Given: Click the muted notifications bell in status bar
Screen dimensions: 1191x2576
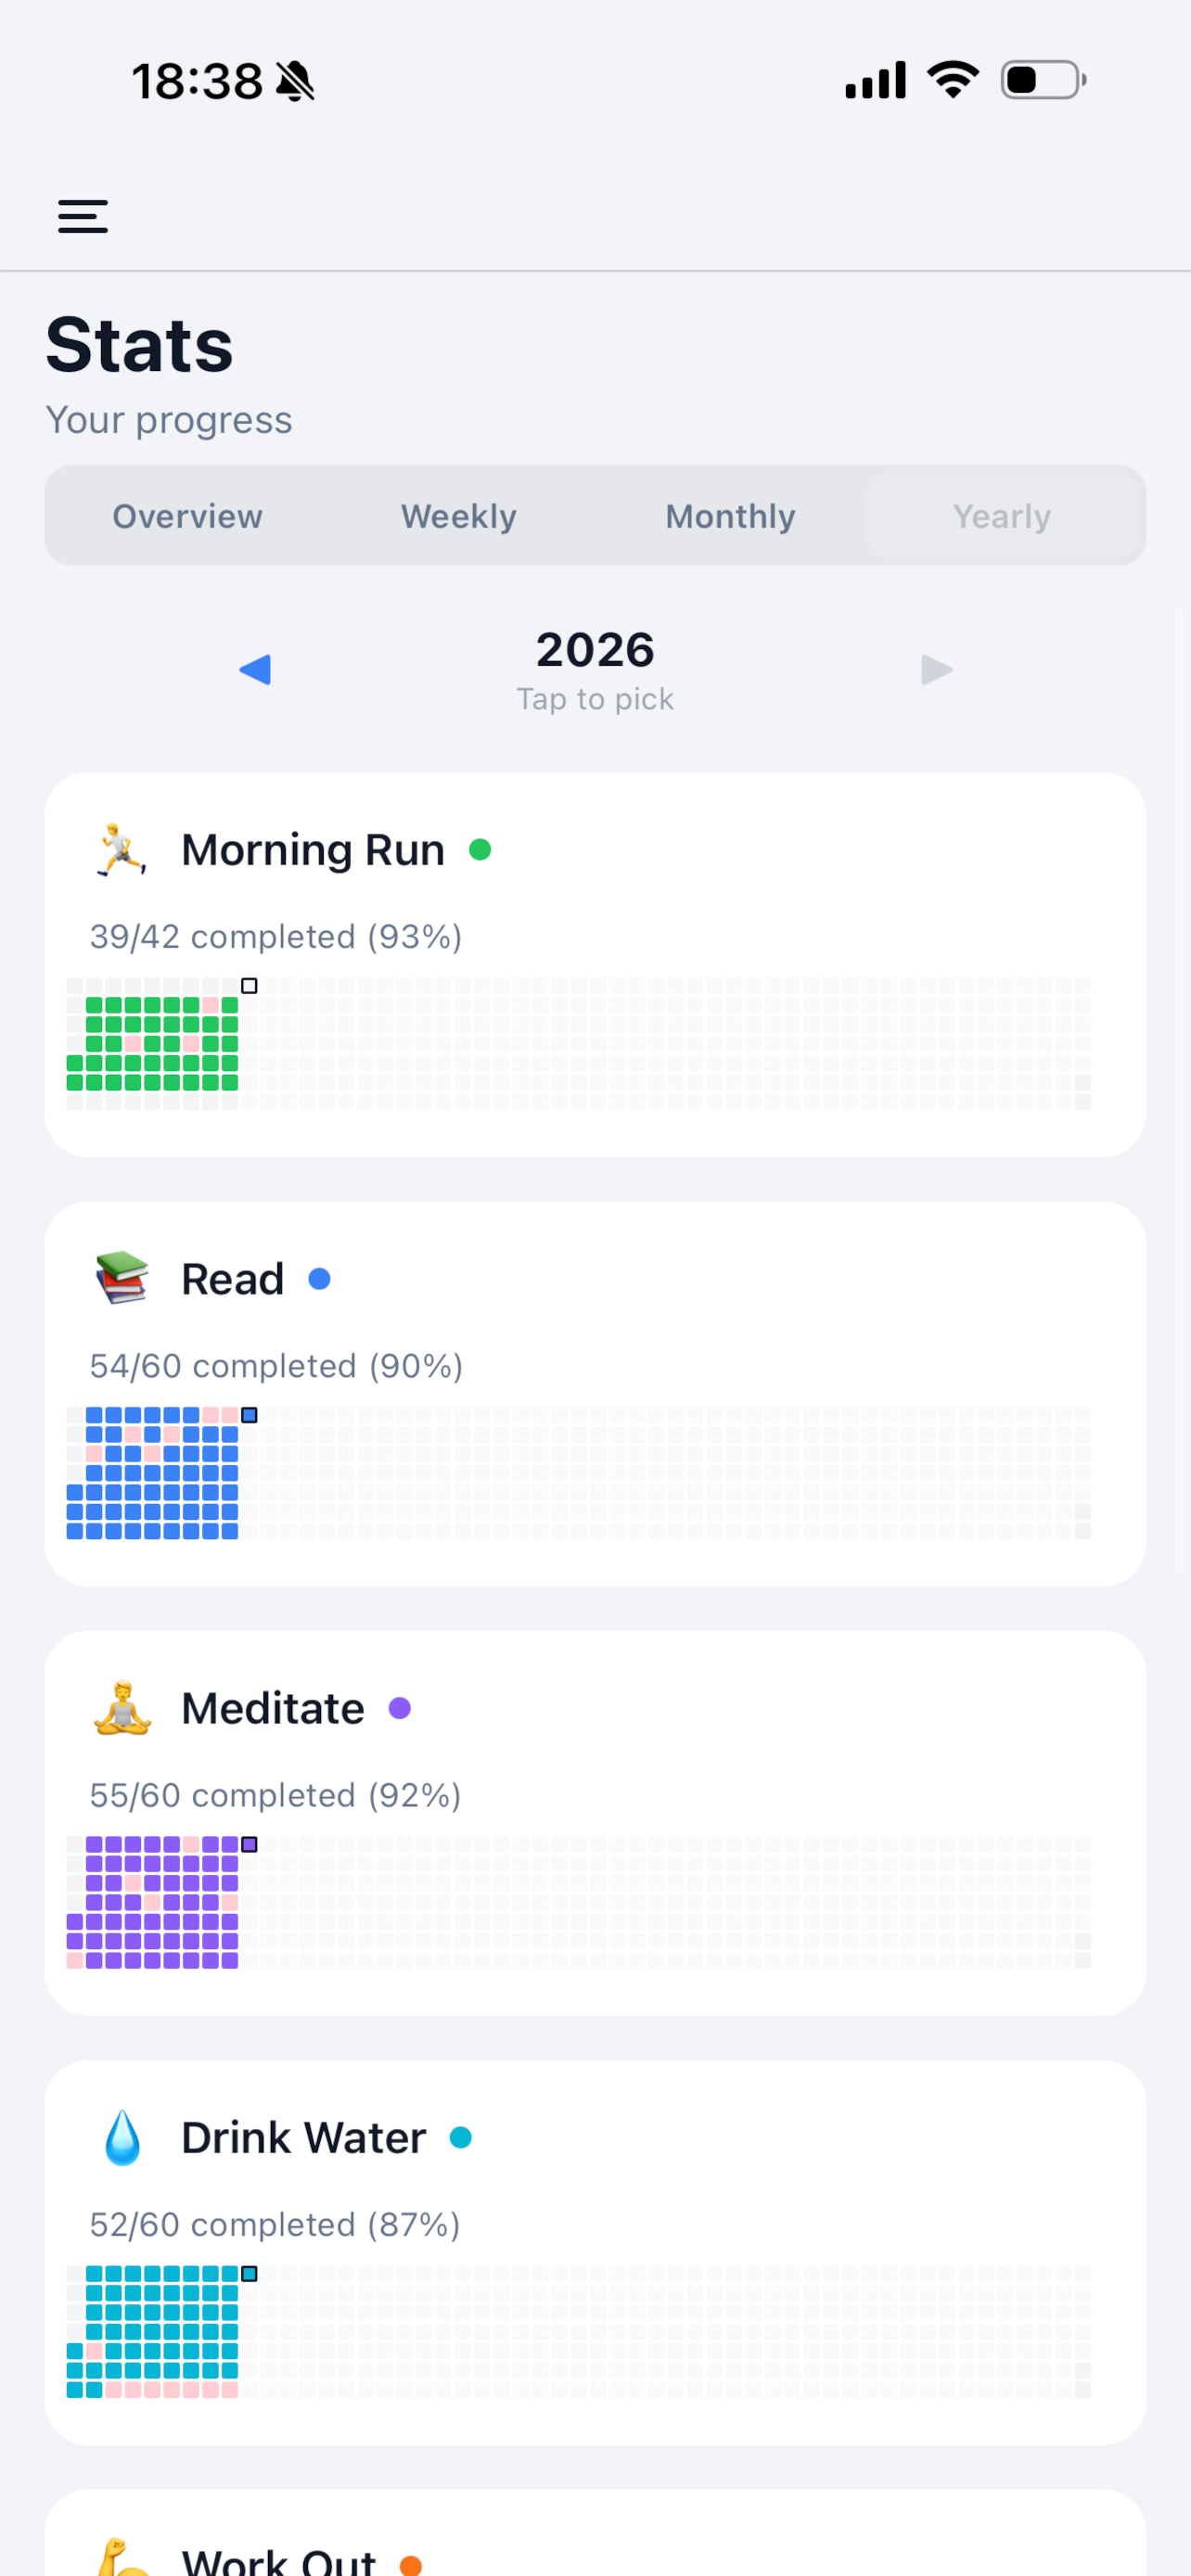Looking at the screenshot, I should [294, 81].
